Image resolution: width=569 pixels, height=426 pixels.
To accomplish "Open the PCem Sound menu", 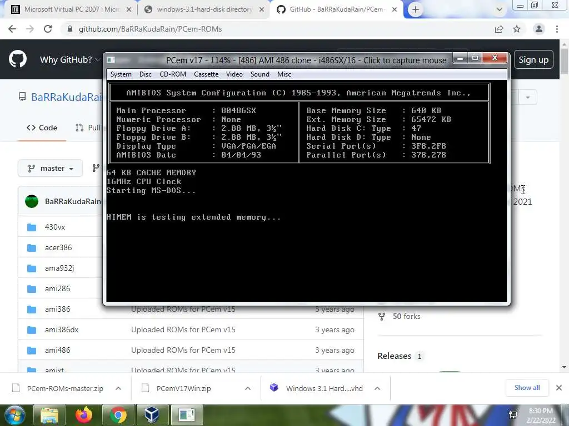I will [260, 74].
